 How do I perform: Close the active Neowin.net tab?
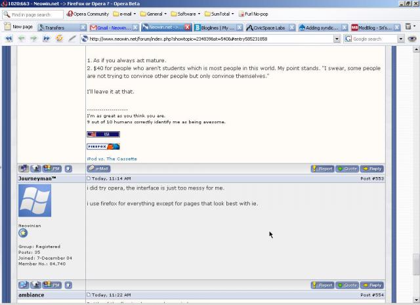click(x=188, y=28)
